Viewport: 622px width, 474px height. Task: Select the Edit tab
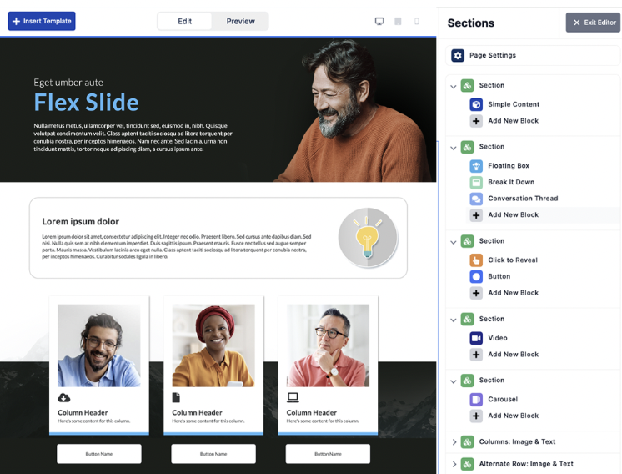pos(184,21)
